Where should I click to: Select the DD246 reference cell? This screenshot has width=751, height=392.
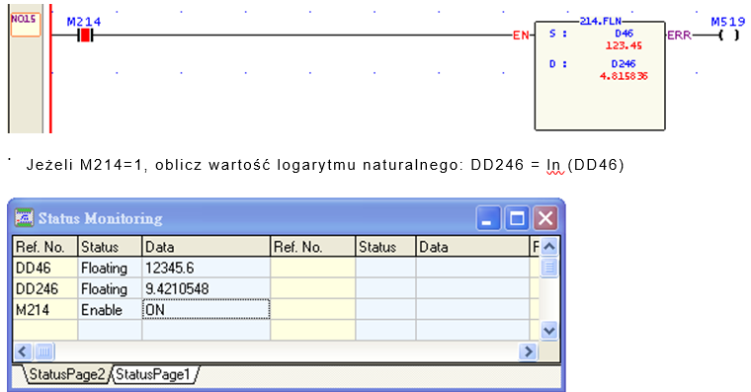click(45, 288)
